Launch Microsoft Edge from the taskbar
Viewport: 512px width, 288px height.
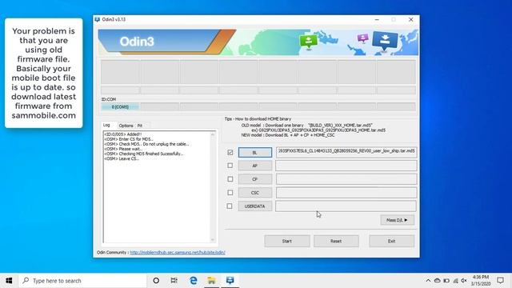coord(194,281)
